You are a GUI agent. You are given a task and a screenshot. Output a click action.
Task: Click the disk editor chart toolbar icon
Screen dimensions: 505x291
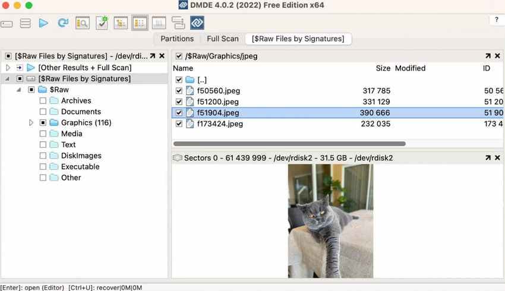pyautogui.click(x=159, y=23)
